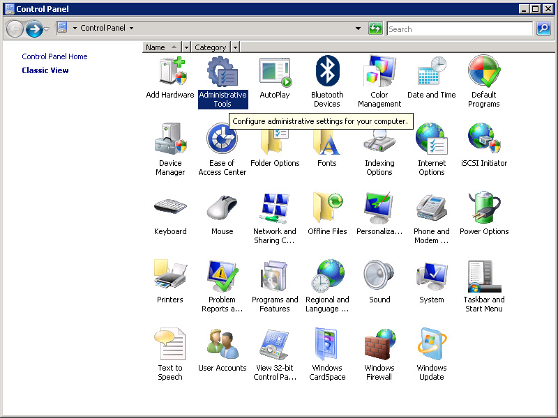Open the Name column dropdown arrow
This screenshot has width=558, height=418.
(x=186, y=47)
